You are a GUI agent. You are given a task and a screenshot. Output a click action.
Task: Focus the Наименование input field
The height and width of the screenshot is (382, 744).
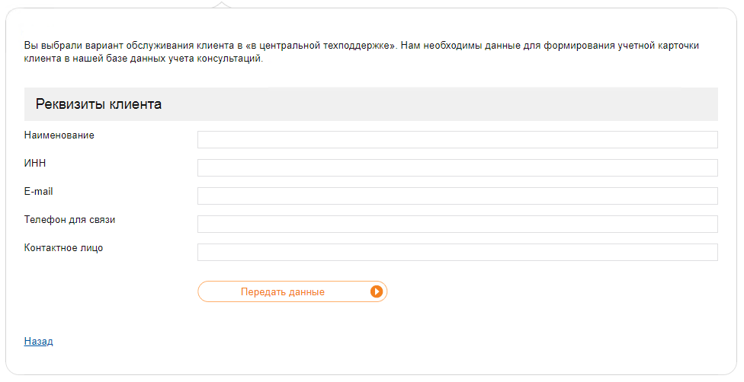coord(457,140)
